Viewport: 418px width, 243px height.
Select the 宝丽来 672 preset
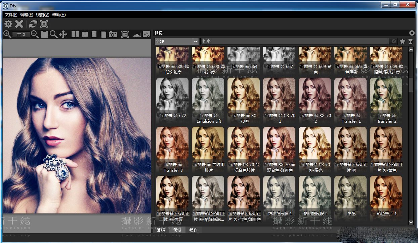173,101
